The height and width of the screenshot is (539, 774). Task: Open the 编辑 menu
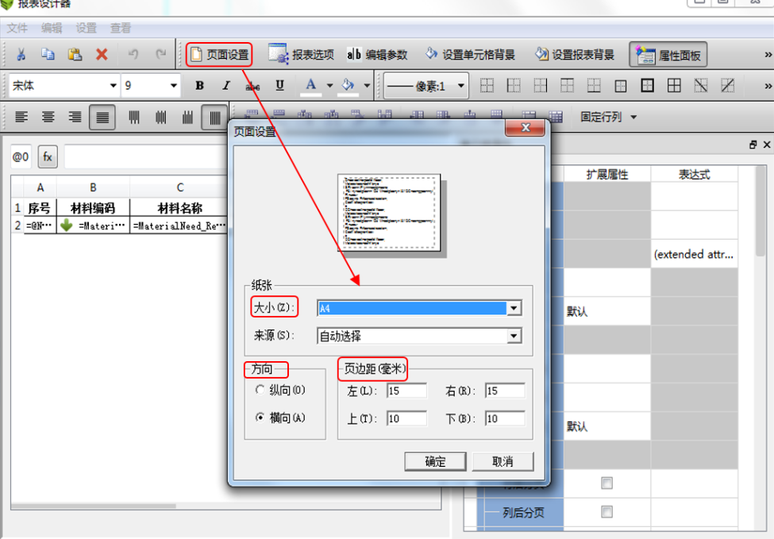(52, 28)
